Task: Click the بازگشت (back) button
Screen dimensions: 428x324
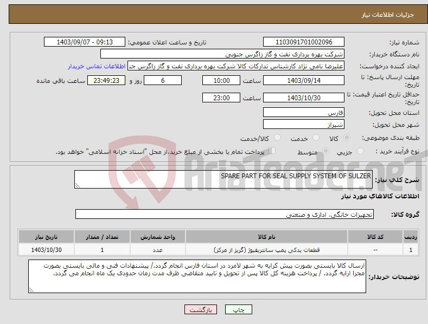Action: point(201,309)
